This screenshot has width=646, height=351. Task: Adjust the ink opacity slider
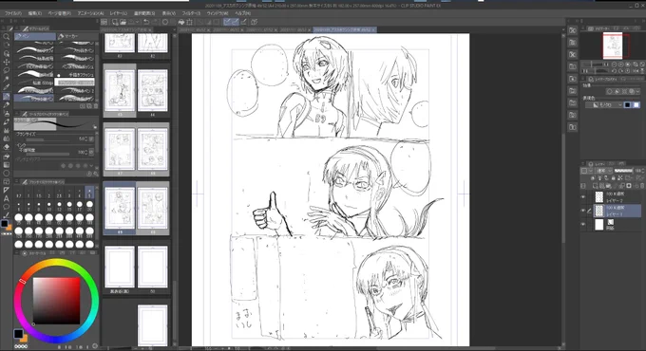click(x=47, y=155)
